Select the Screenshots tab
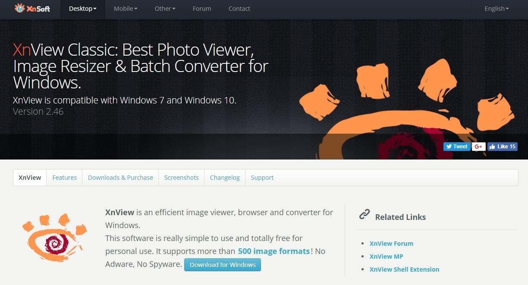The width and height of the screenshot is (528, 285). [181, 178]
